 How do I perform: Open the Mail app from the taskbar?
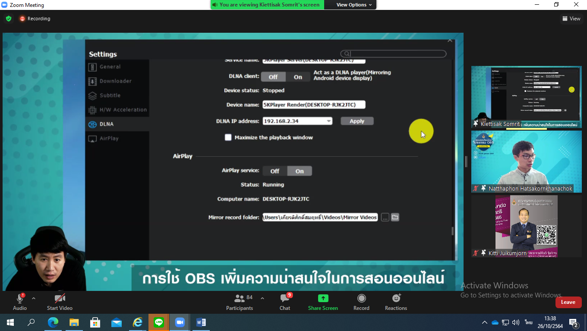(117, 322)
